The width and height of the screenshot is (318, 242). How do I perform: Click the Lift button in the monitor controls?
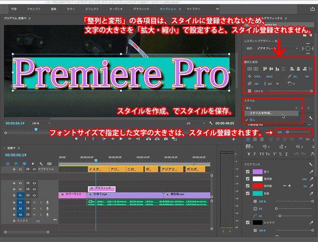[149, 139]
